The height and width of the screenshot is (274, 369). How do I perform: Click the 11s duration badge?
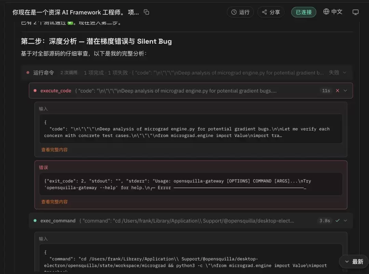[x=326, y=91]
